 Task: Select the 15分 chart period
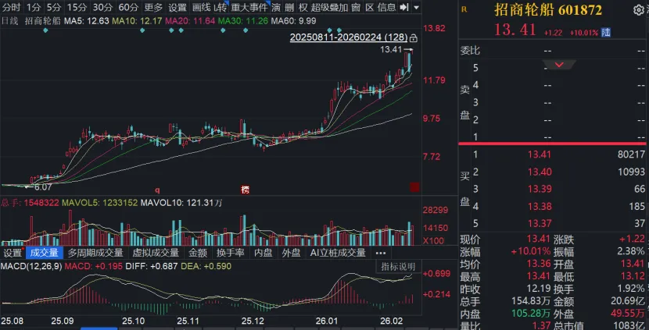click(x=77, y=7)
